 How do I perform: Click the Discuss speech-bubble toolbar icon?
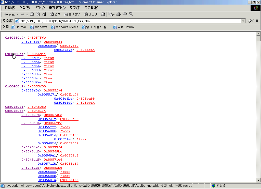point(125,14)
